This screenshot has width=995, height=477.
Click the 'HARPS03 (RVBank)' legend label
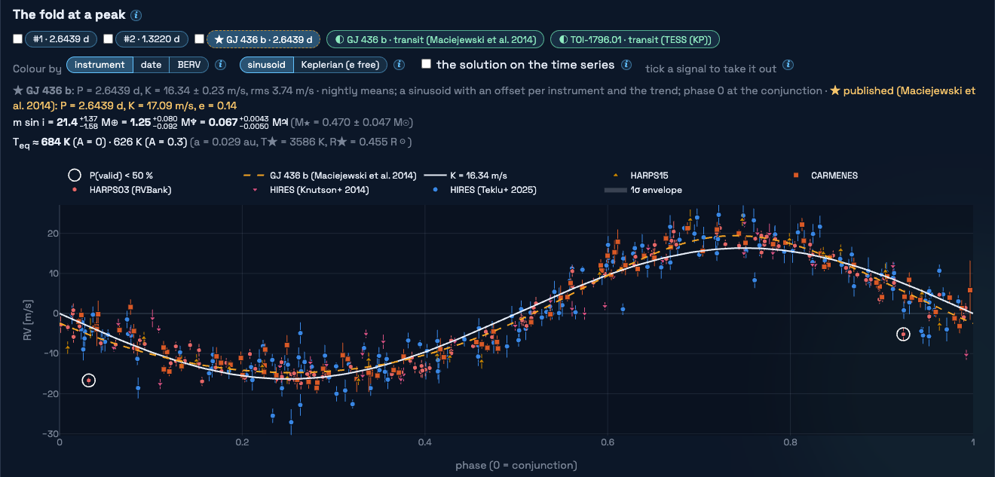click(130, 190)
